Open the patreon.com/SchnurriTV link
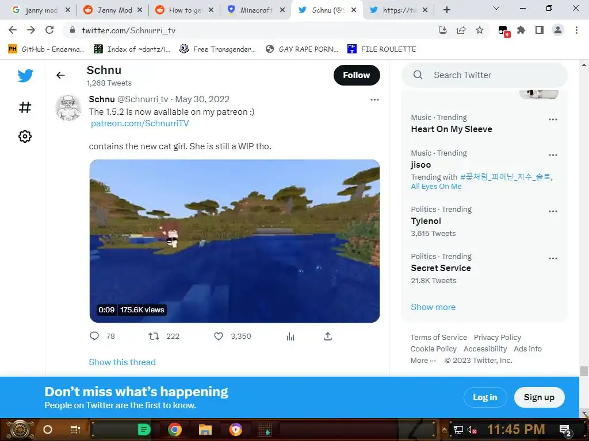Image resolution: width=589 pixels, height=441 pixels. point(140,123)
